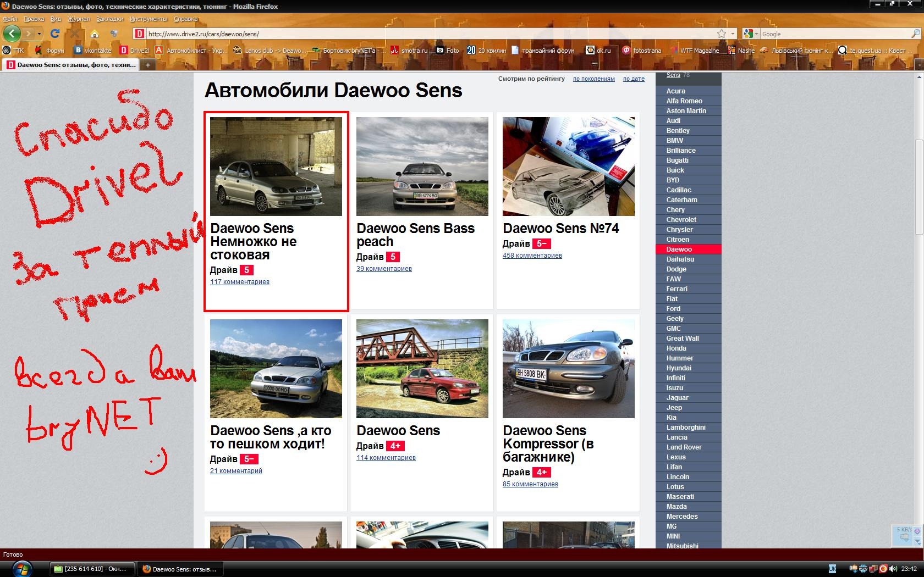The image size is (924, 577).
Task: Click the Stop loading X icon
Action: point(74,34)
